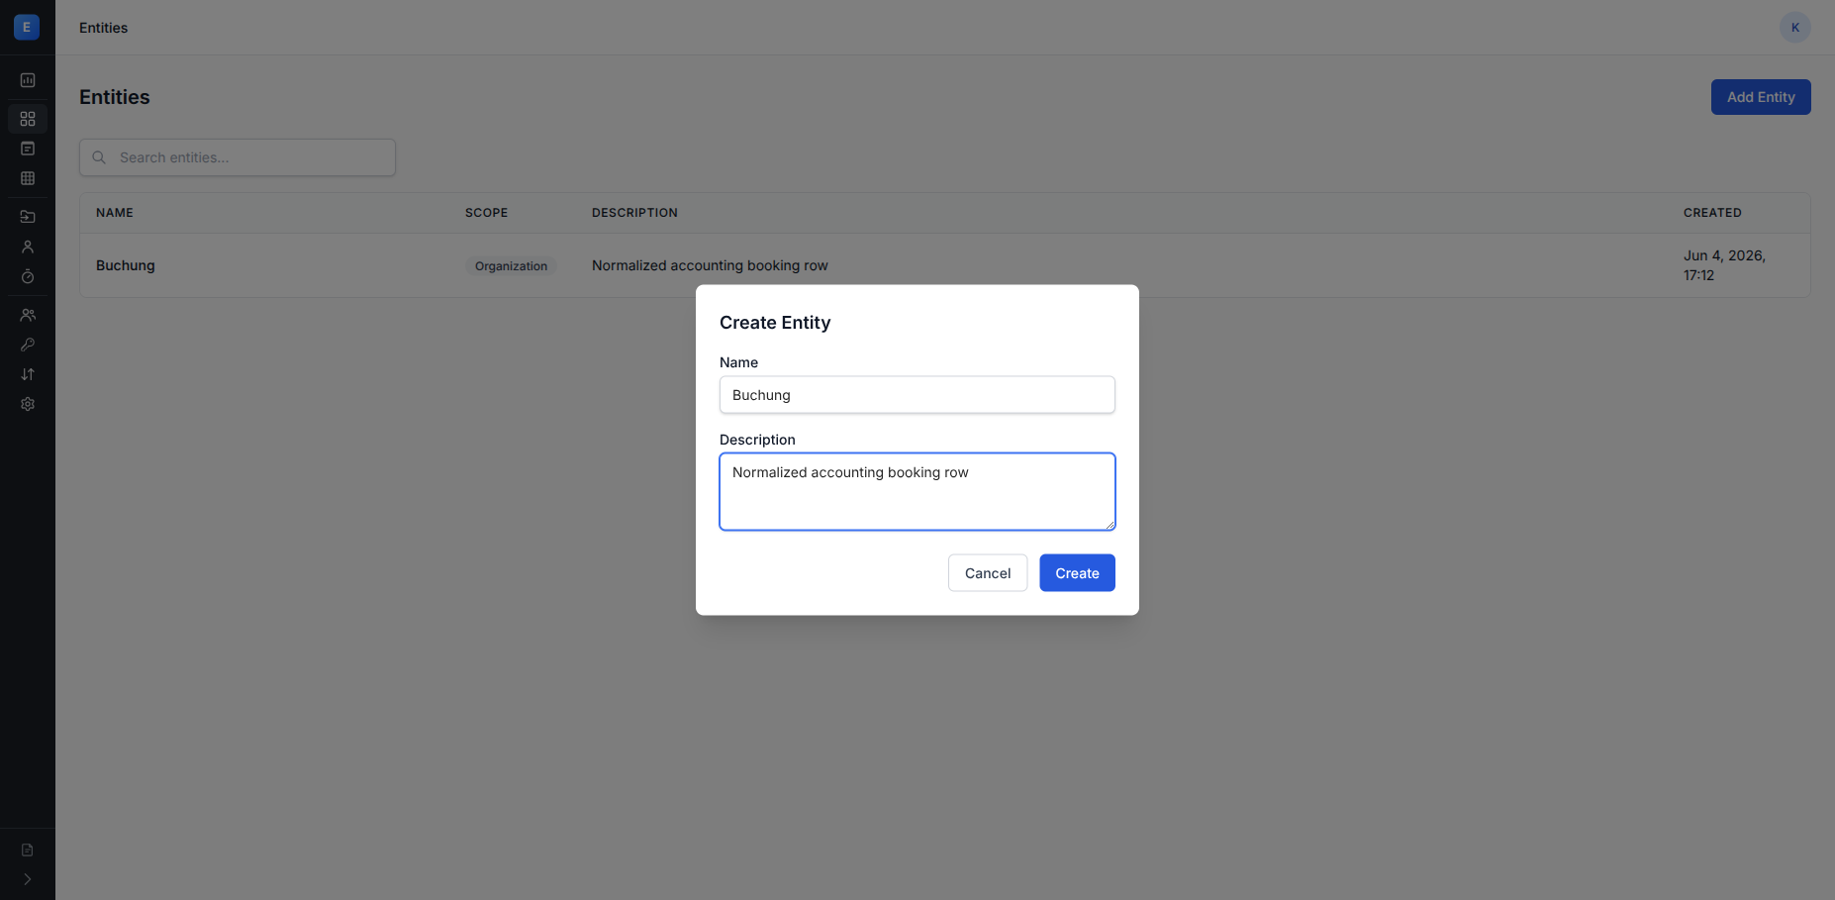Expand the sidebar with the chevron arrow

[x=28, y=879]
